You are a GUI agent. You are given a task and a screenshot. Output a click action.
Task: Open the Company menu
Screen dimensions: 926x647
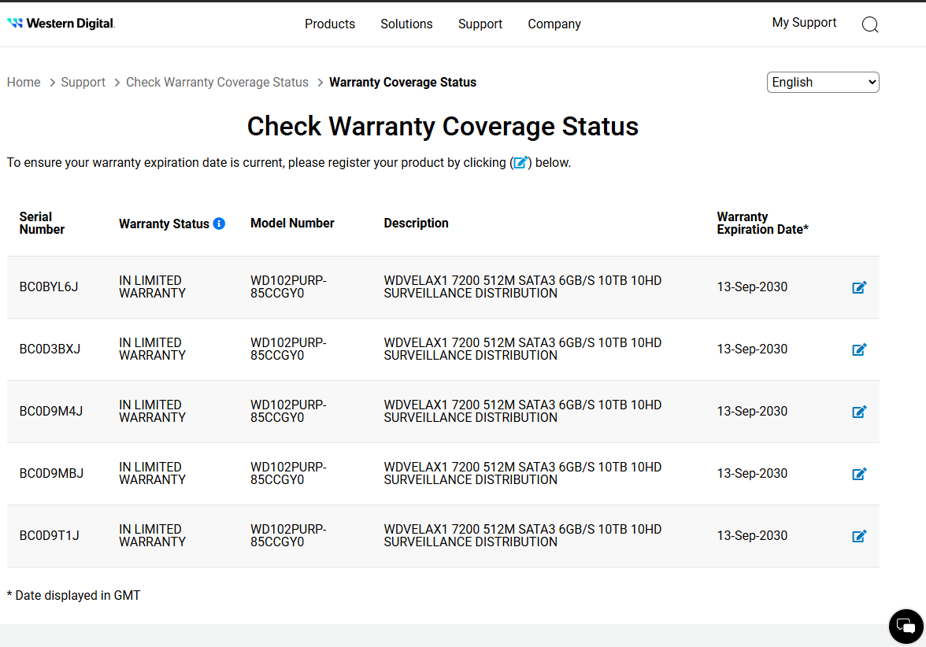click(x=554, y=24)
